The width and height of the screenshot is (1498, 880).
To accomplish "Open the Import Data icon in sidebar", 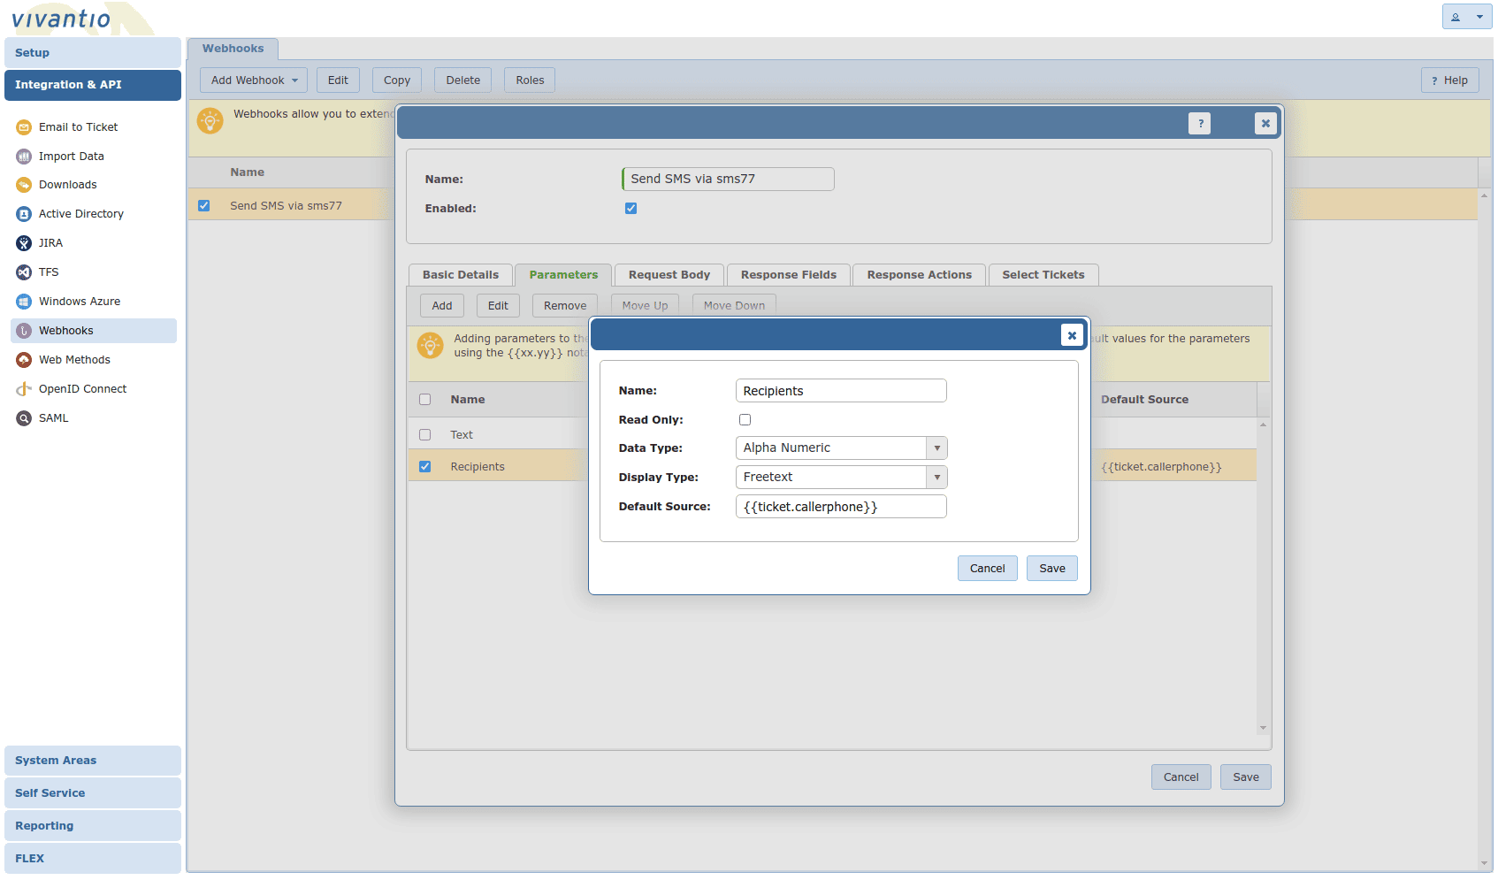I will tap(24, 157).
